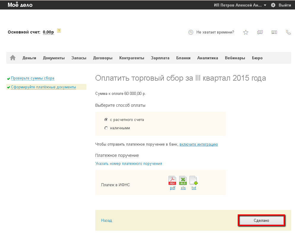Open "Проверьте суммы сбора" step
The height and width of the screenshot is (239, 295).
pyautogui.click(x=33, y=78)
